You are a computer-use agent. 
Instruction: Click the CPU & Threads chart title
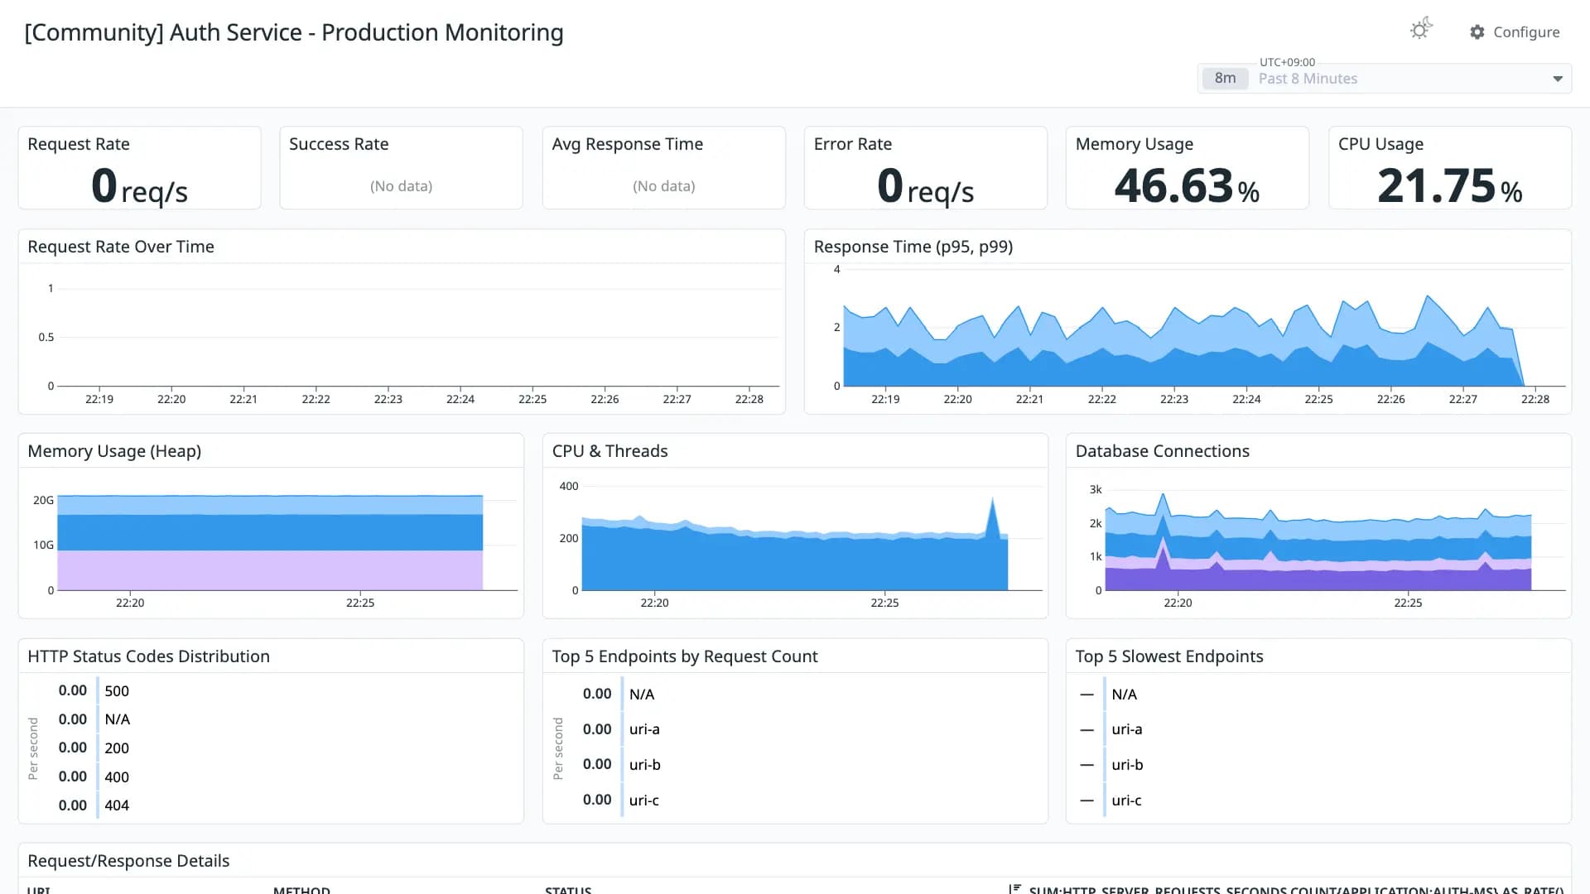click(609, 451)
